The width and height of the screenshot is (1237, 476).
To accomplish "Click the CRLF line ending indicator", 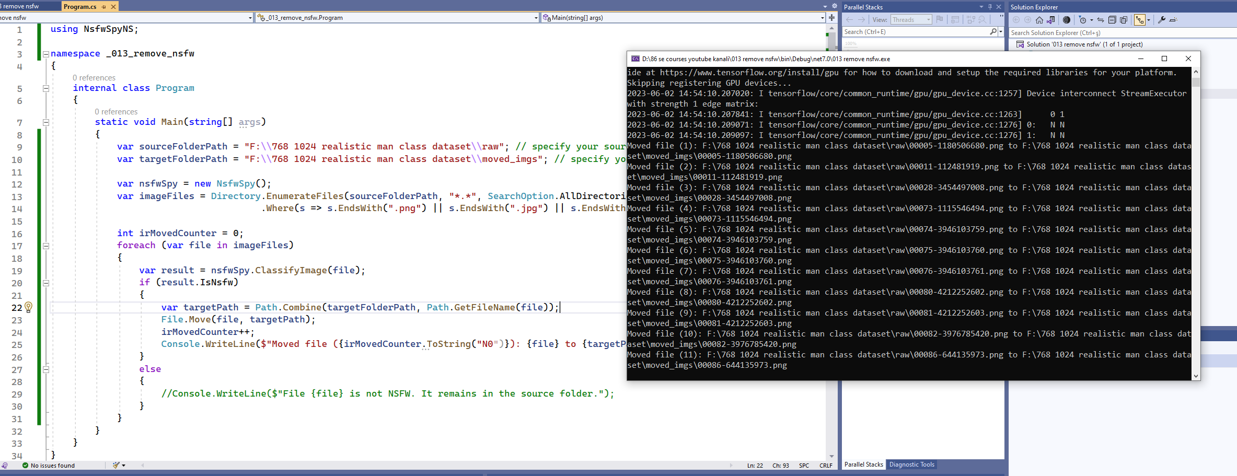I will point(826,466).
